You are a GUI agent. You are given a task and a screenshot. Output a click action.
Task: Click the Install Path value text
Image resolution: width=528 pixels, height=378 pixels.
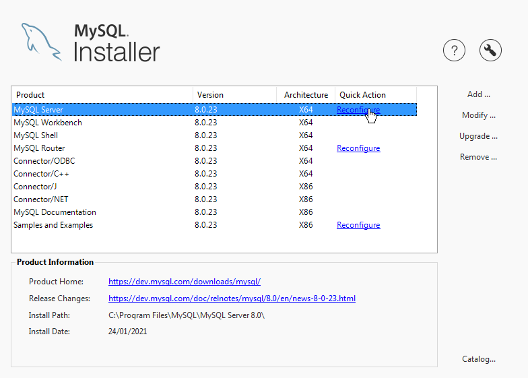click(187, 315)
